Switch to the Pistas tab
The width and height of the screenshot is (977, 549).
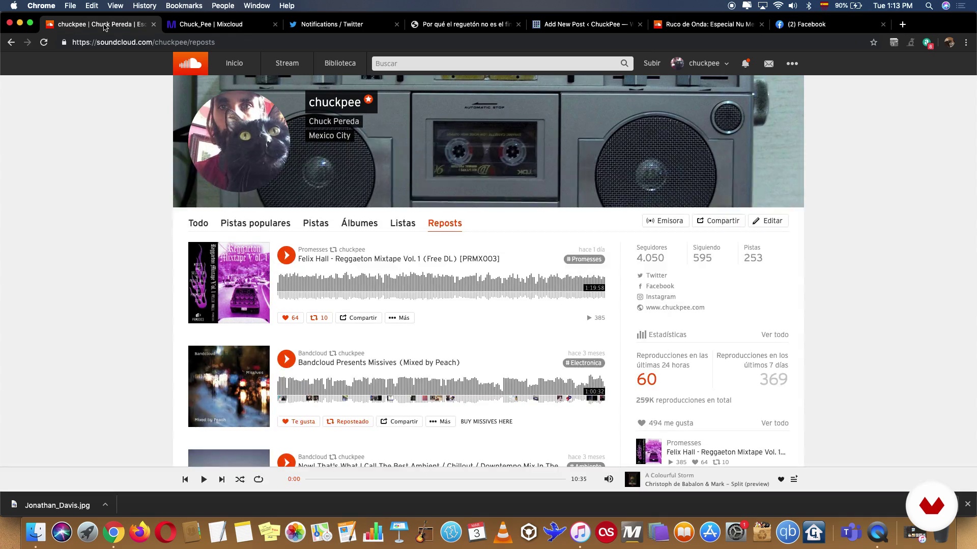(x=316, y=223)
